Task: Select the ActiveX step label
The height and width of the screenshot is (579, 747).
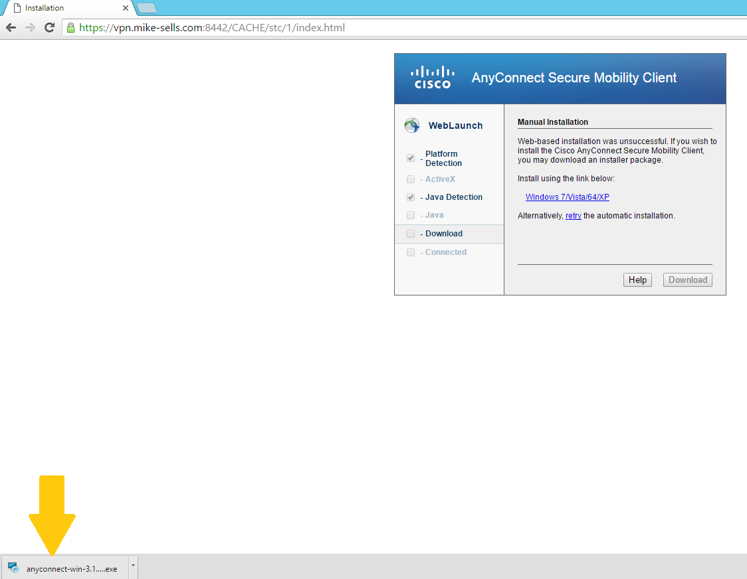Action: point(440,179)
